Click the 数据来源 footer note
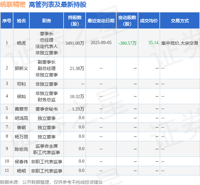 point(51,182)
